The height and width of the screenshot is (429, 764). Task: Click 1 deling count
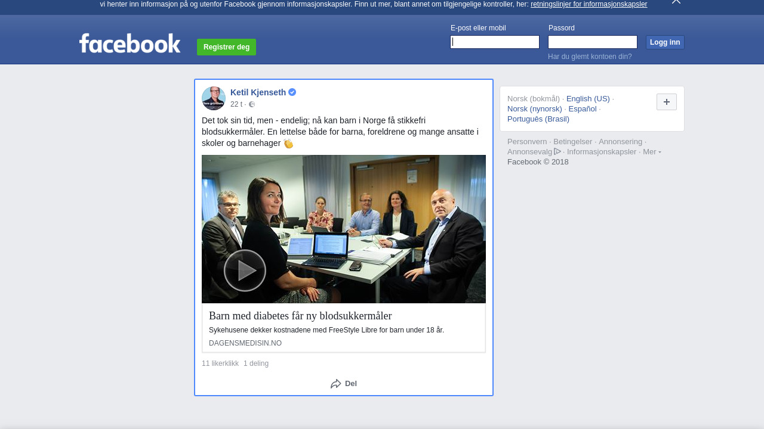[x=256, y=363]
